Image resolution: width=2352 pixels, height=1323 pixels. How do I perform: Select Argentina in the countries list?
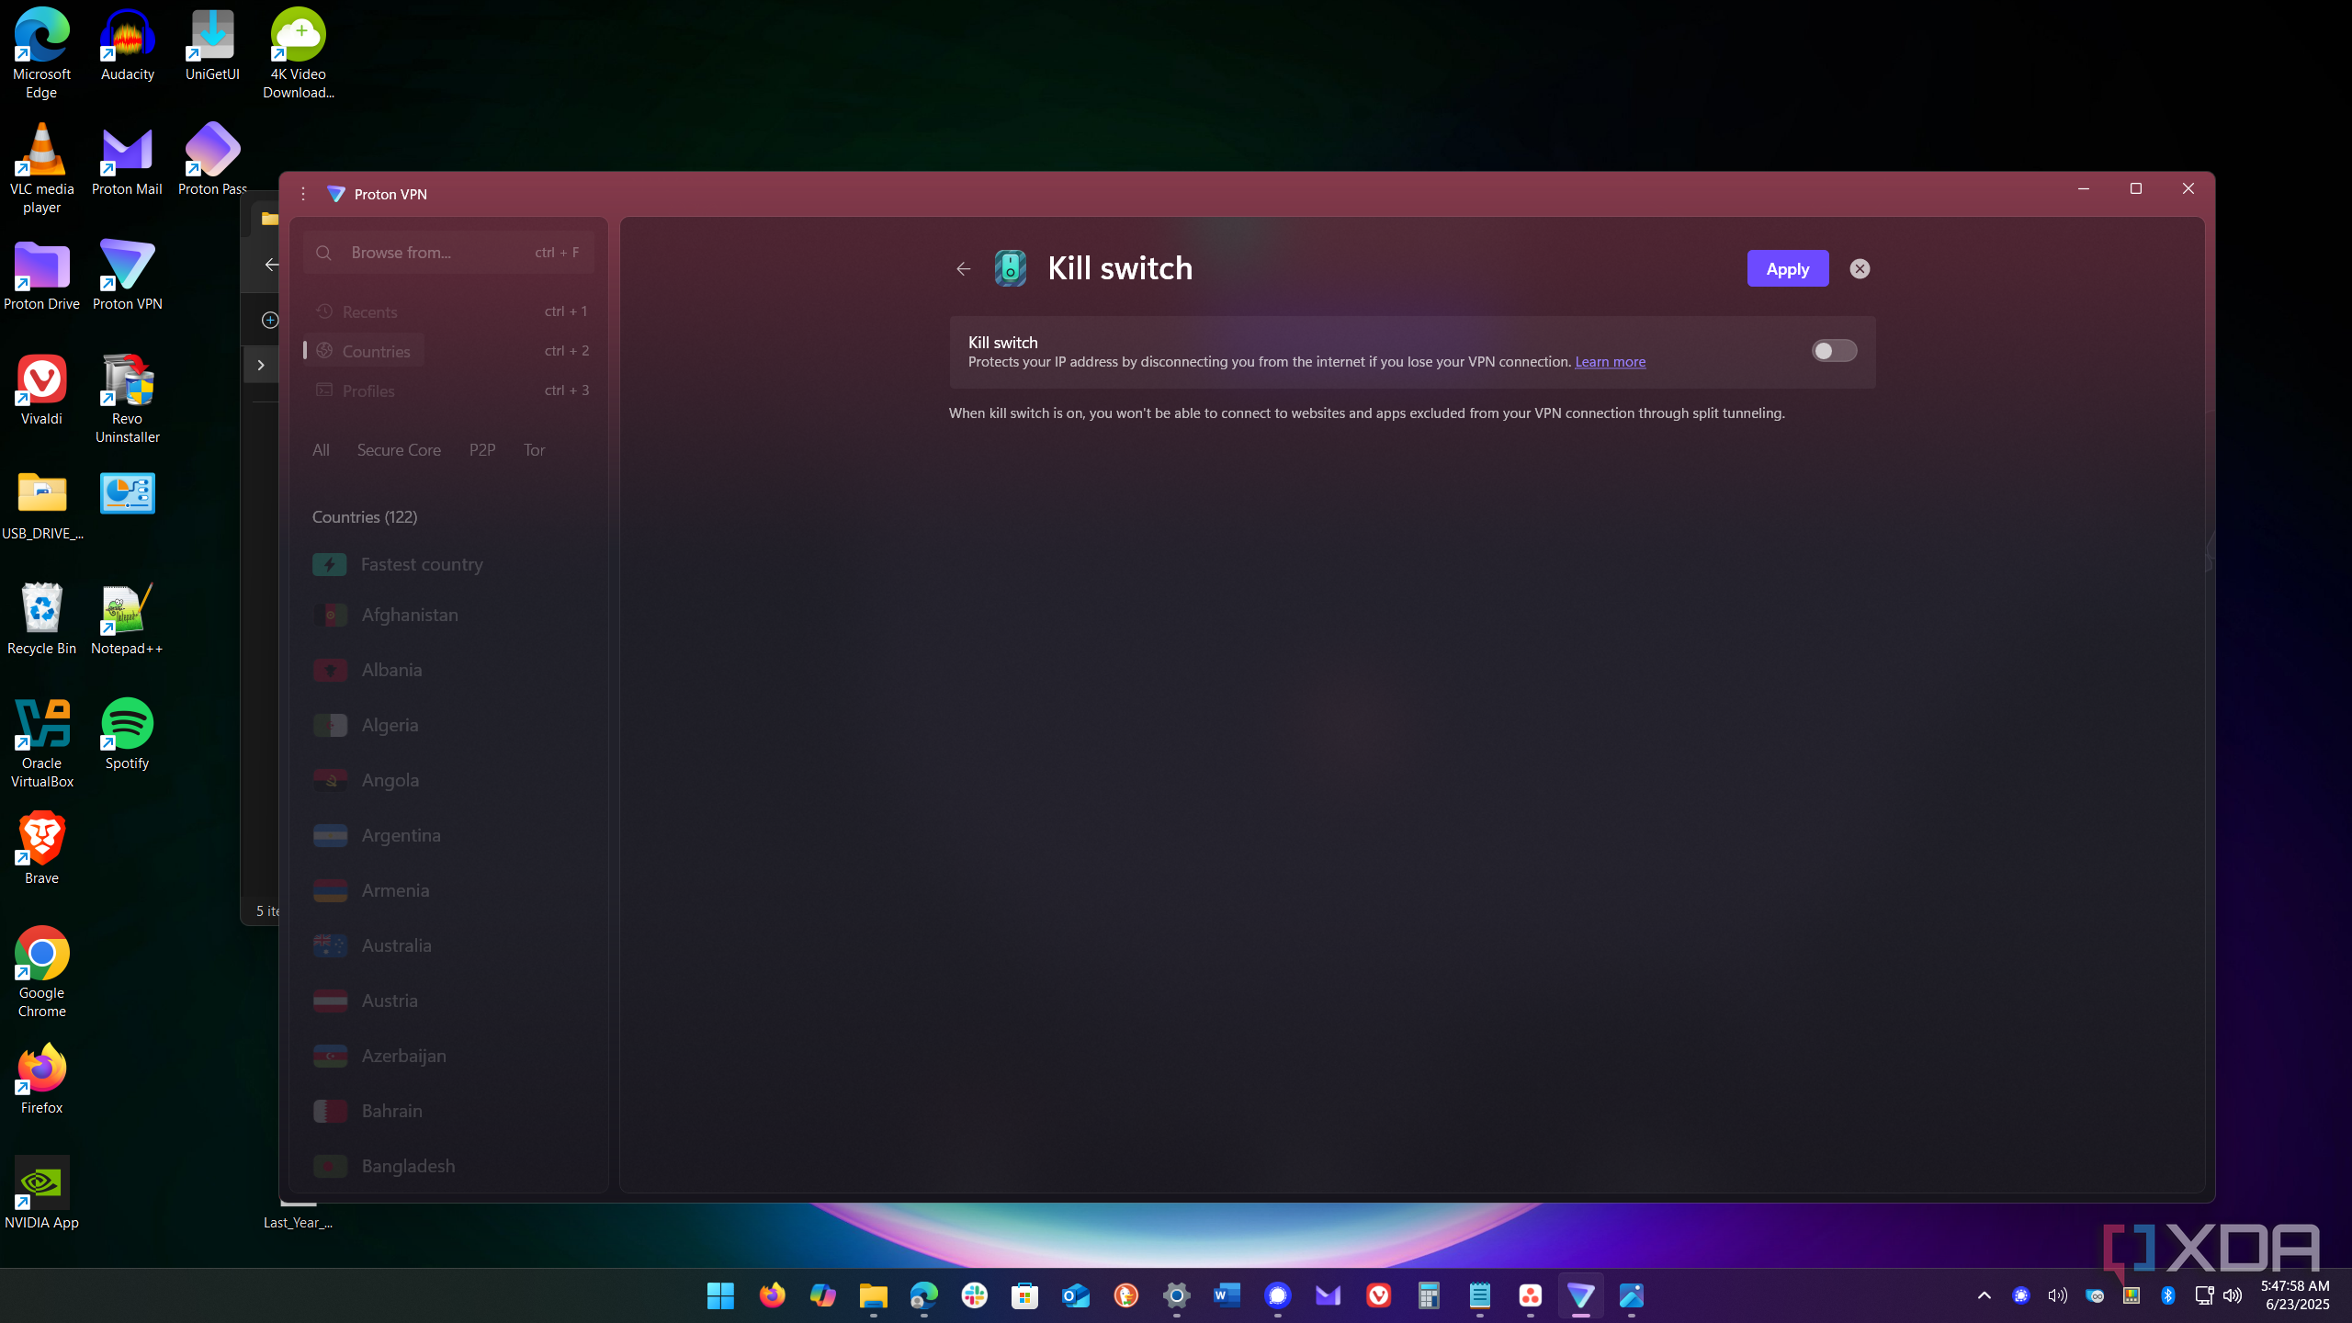click(x=448, y=835)
